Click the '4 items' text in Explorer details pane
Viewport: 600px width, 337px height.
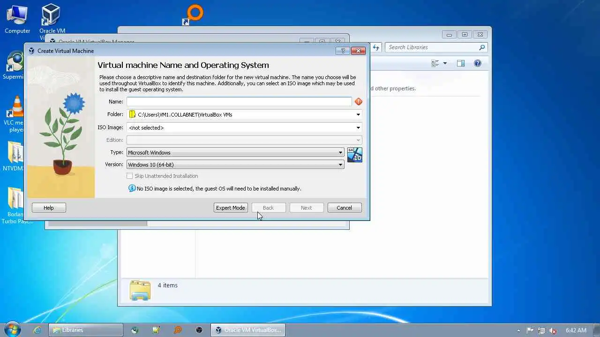click(167, 285)
